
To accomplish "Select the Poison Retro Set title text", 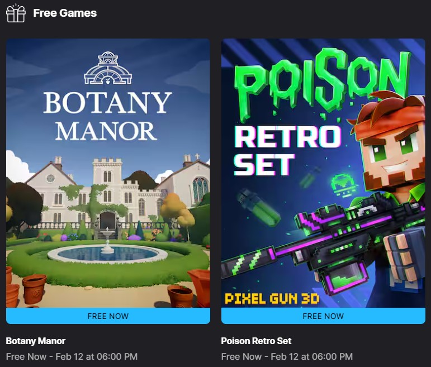I will pyautogui.click(x=256, y=341).
